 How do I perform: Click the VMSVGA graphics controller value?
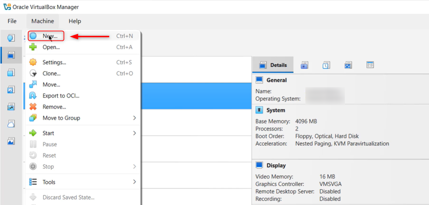pos(330,184)
